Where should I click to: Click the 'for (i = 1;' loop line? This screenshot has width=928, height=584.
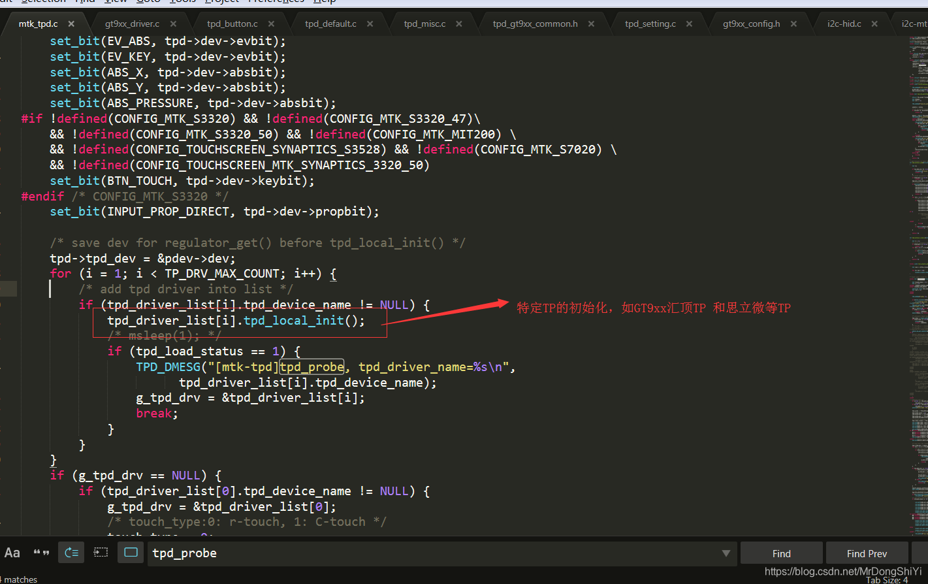193,274
